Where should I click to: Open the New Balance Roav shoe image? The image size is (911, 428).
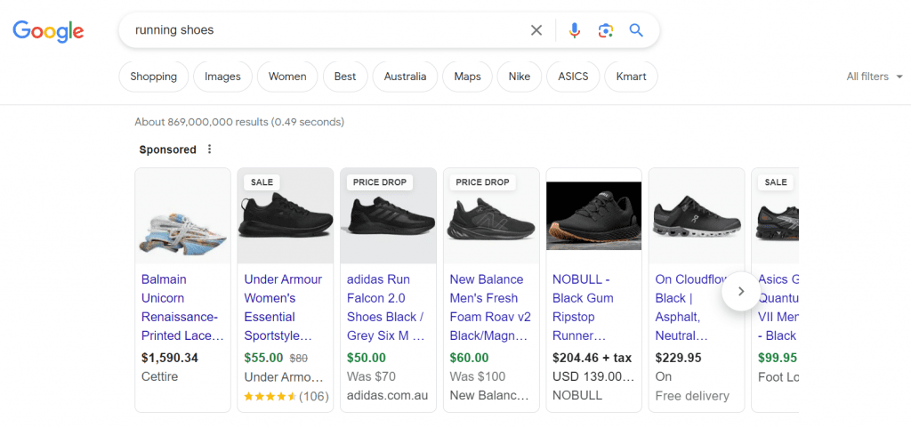pos(491,216)
